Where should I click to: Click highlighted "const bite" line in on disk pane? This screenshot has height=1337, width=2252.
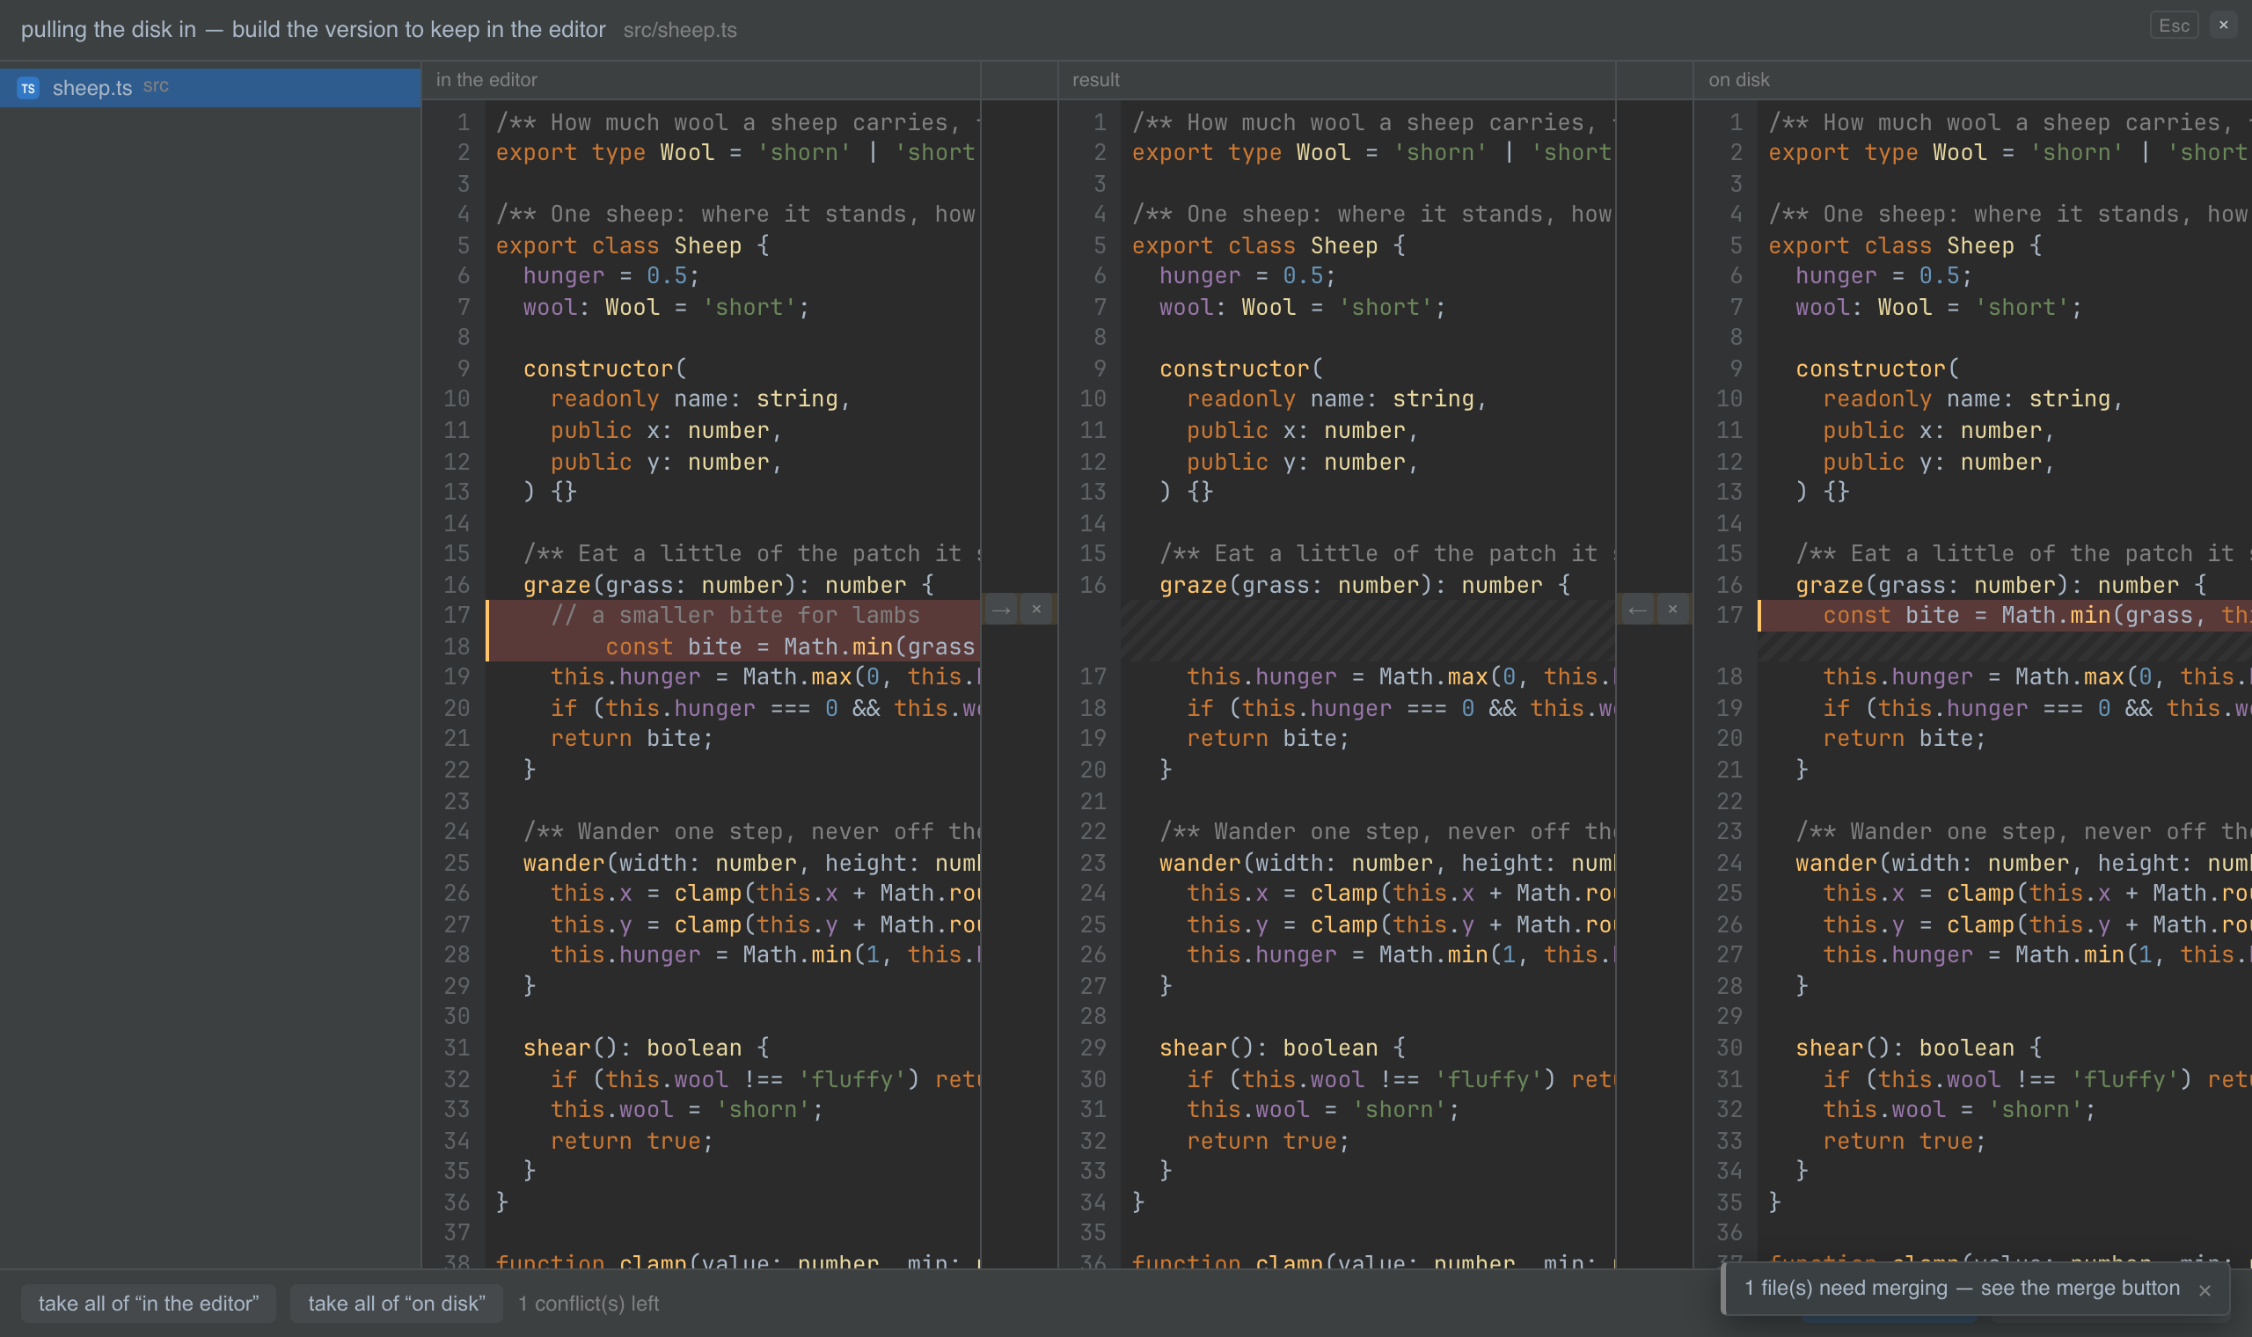2005,616
